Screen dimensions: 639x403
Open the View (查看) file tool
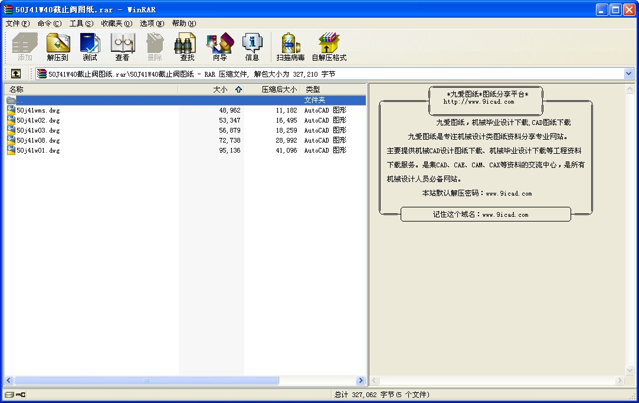pos(122,47)
